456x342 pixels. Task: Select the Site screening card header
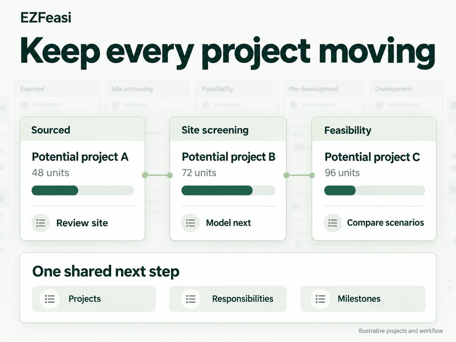click(228, 129)
